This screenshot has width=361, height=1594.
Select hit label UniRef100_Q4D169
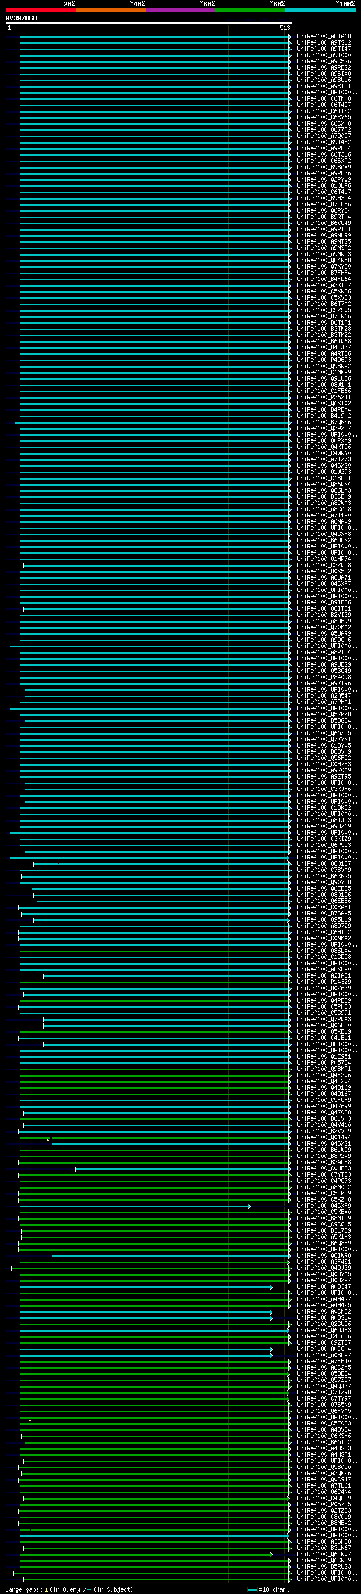coord(324,1087)
